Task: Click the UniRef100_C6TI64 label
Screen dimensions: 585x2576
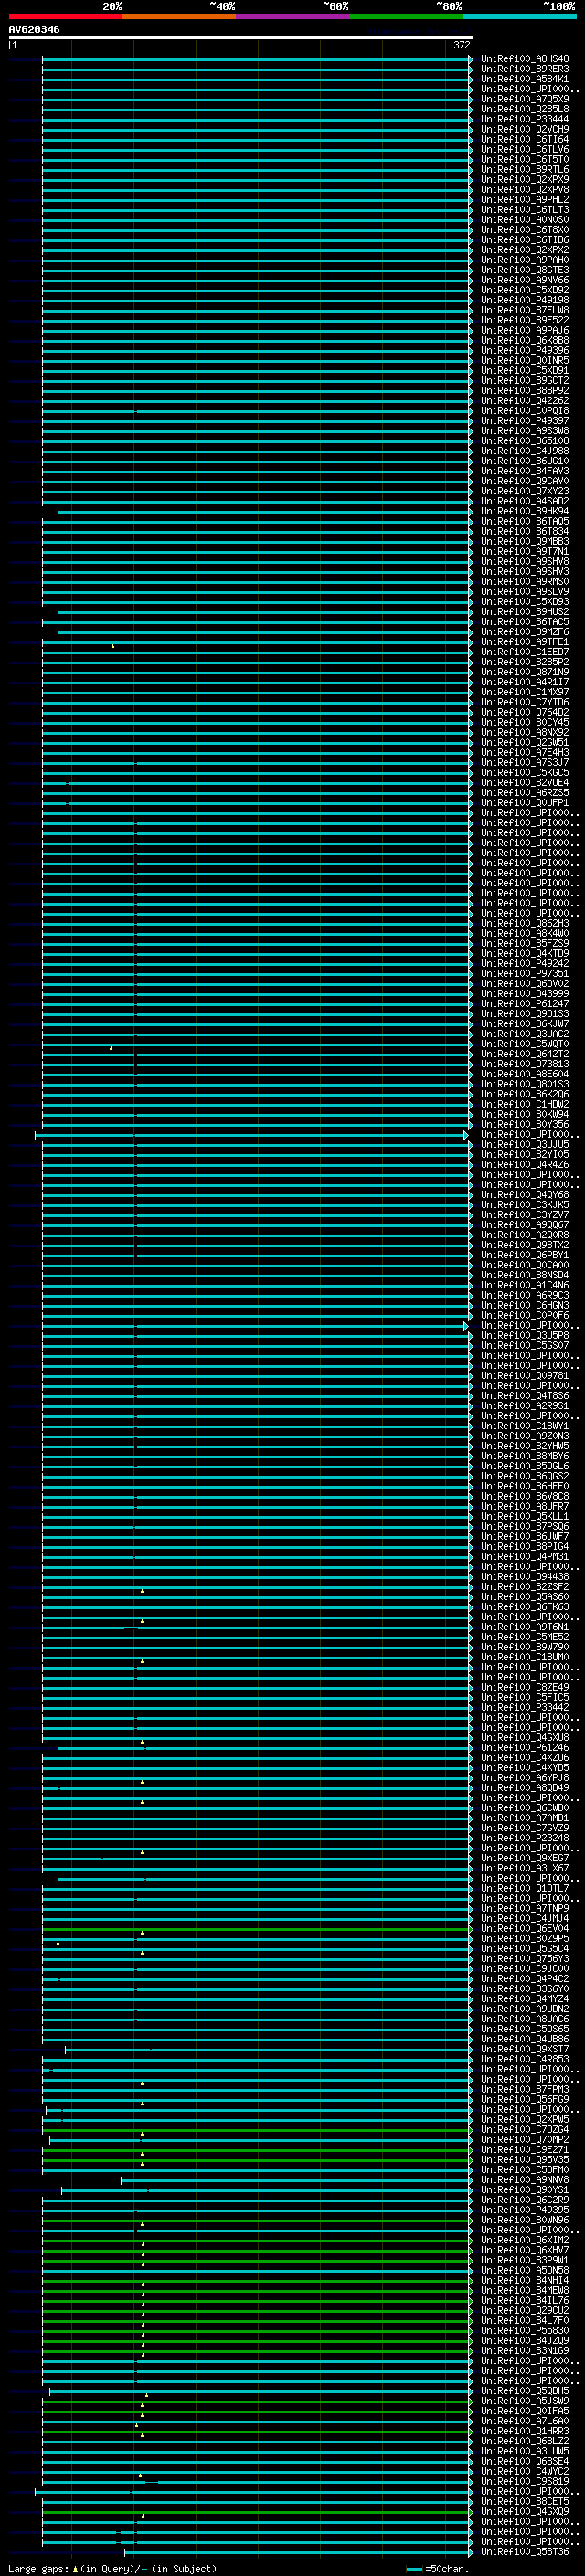Action: (525, 139)
